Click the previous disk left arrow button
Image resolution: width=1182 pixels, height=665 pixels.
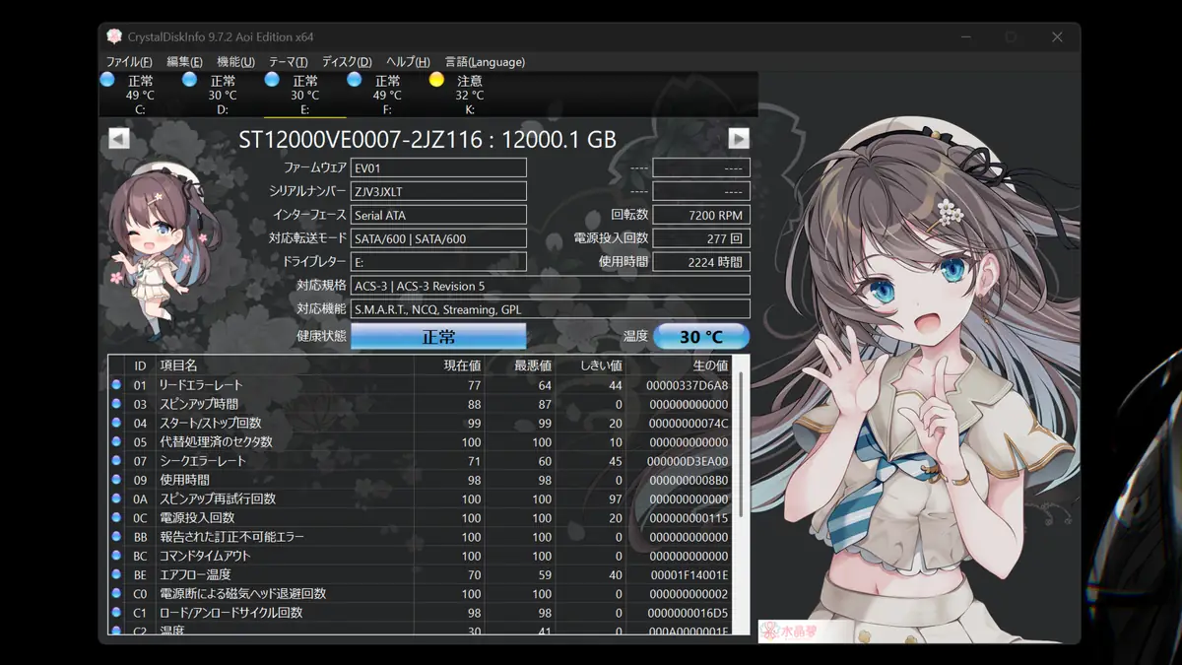point(118,139)
